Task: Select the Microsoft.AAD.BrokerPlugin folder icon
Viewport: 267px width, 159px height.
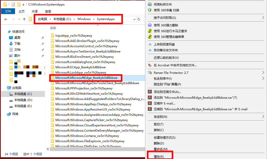Action: (52, 41)
